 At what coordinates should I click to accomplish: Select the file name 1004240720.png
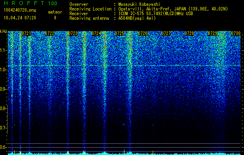pos(20,10)
